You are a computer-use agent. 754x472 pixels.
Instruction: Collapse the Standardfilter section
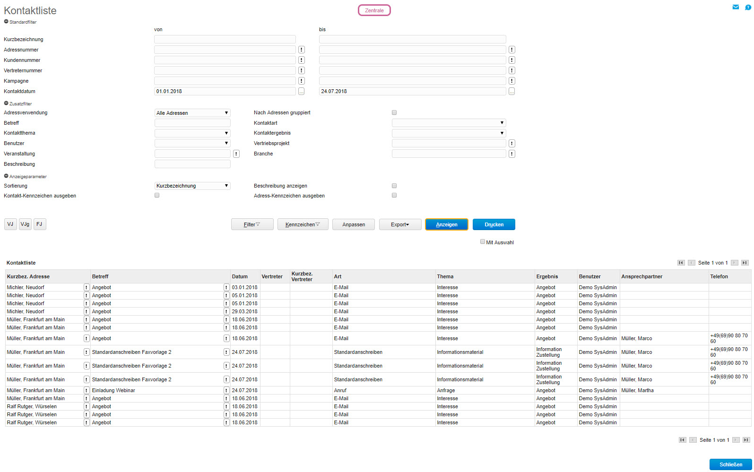coord(6,22)
